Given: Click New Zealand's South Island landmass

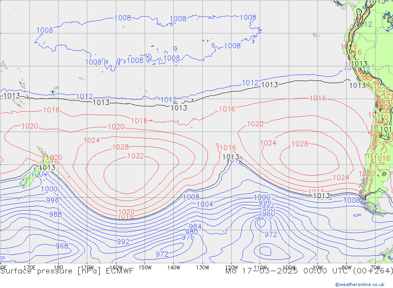Looking at the screenshot, I should click(28, 180).
